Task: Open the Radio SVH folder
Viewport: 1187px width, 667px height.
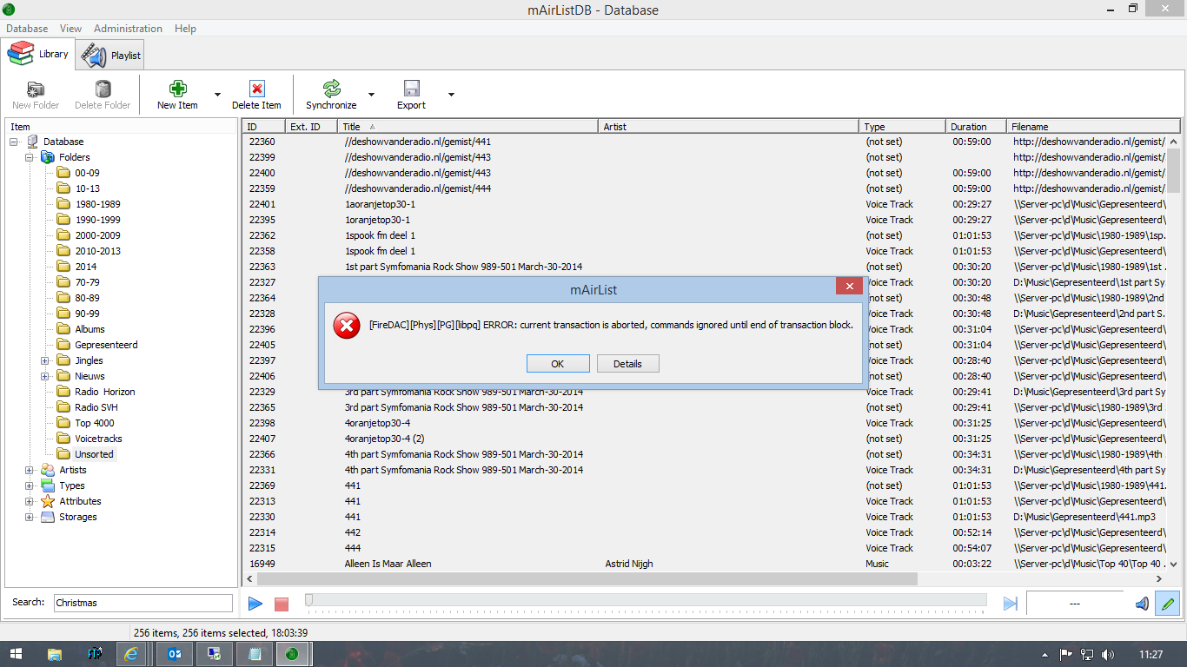Action: (96, 407)
